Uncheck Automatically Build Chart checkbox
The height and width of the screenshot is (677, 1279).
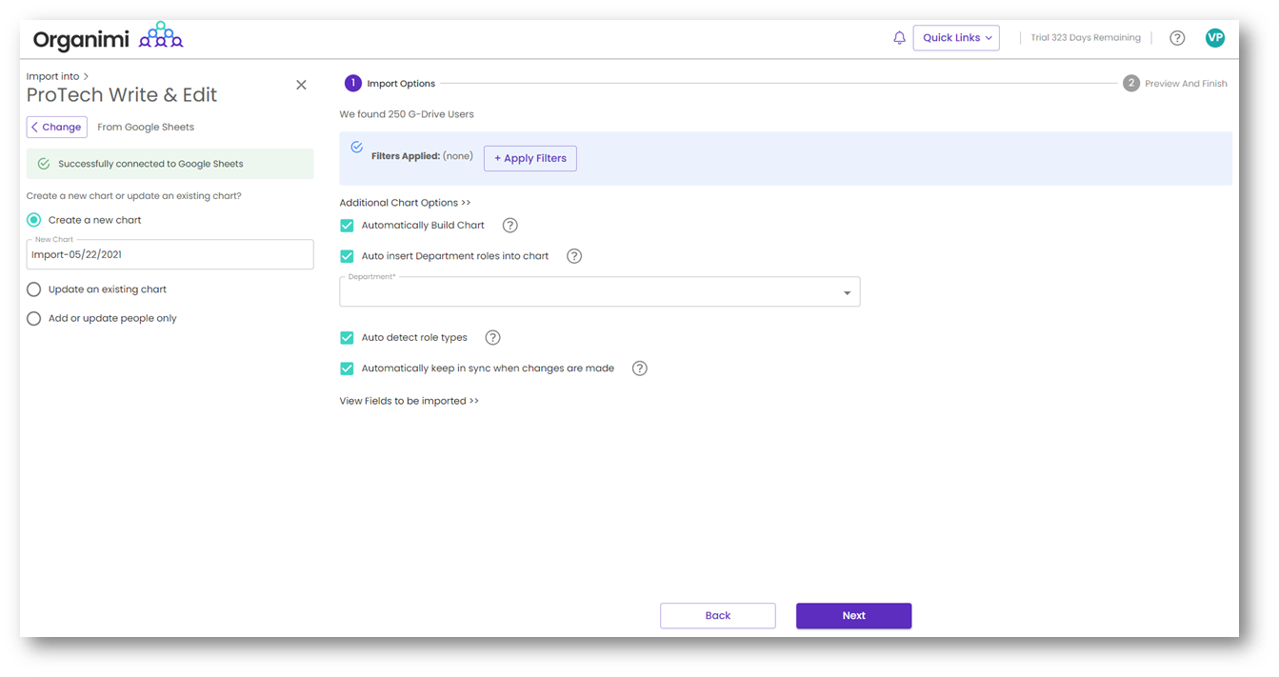click(347, 226)
